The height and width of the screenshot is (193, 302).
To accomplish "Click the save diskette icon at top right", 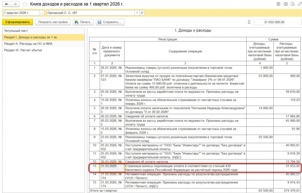I will 278,4.
